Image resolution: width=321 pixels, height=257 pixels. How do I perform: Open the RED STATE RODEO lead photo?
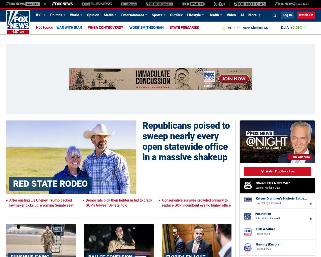pos(71,157)
